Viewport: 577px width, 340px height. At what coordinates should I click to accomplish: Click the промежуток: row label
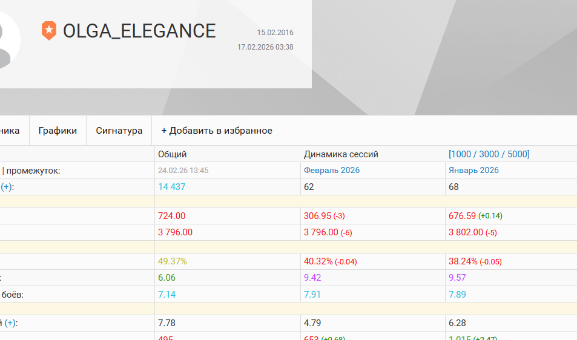[x=33, y=171]
